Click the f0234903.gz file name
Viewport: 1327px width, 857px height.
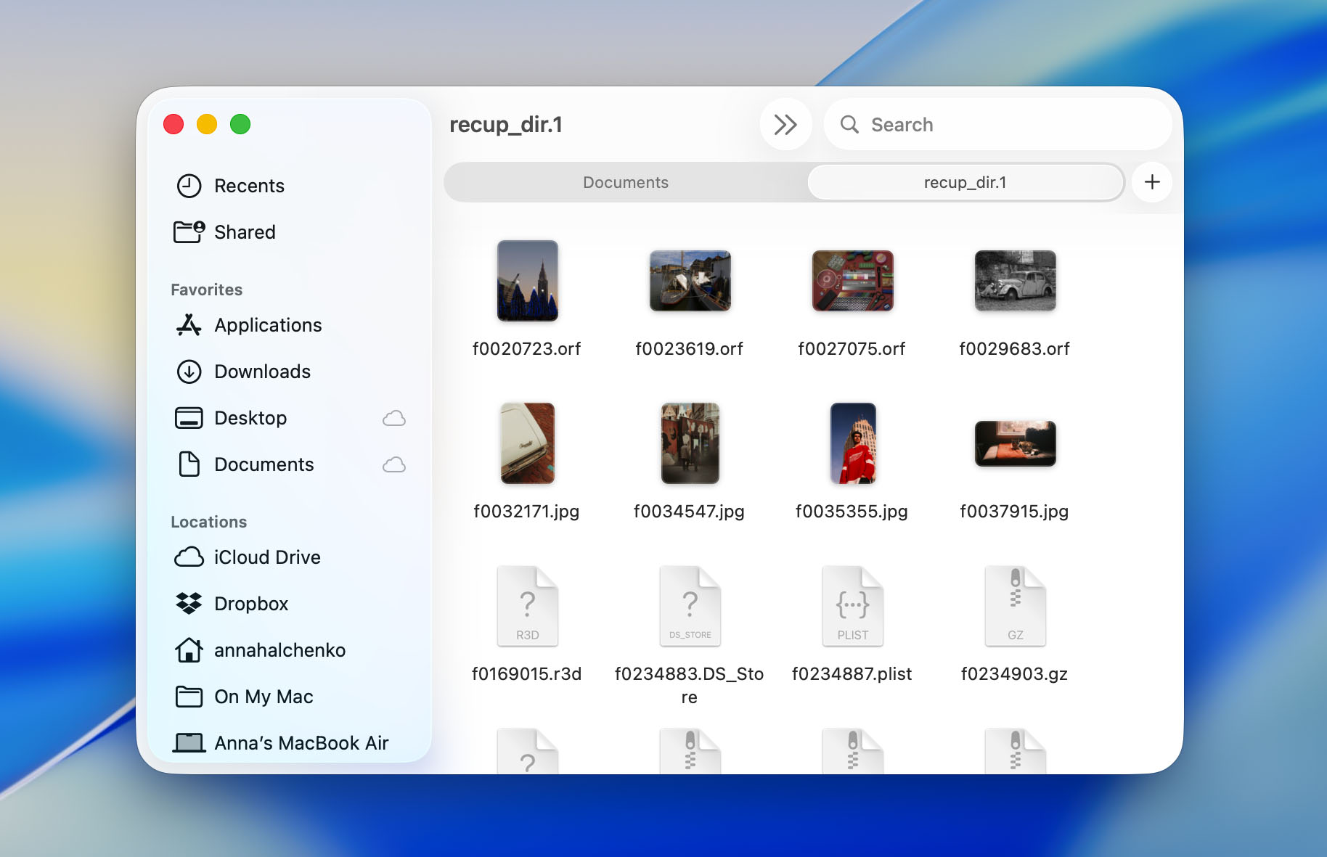(1015, 674)
